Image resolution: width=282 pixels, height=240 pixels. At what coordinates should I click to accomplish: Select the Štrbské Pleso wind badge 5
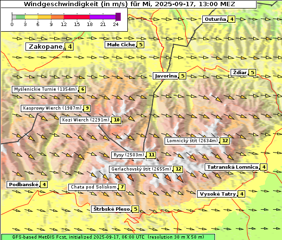tap(135, 209)
